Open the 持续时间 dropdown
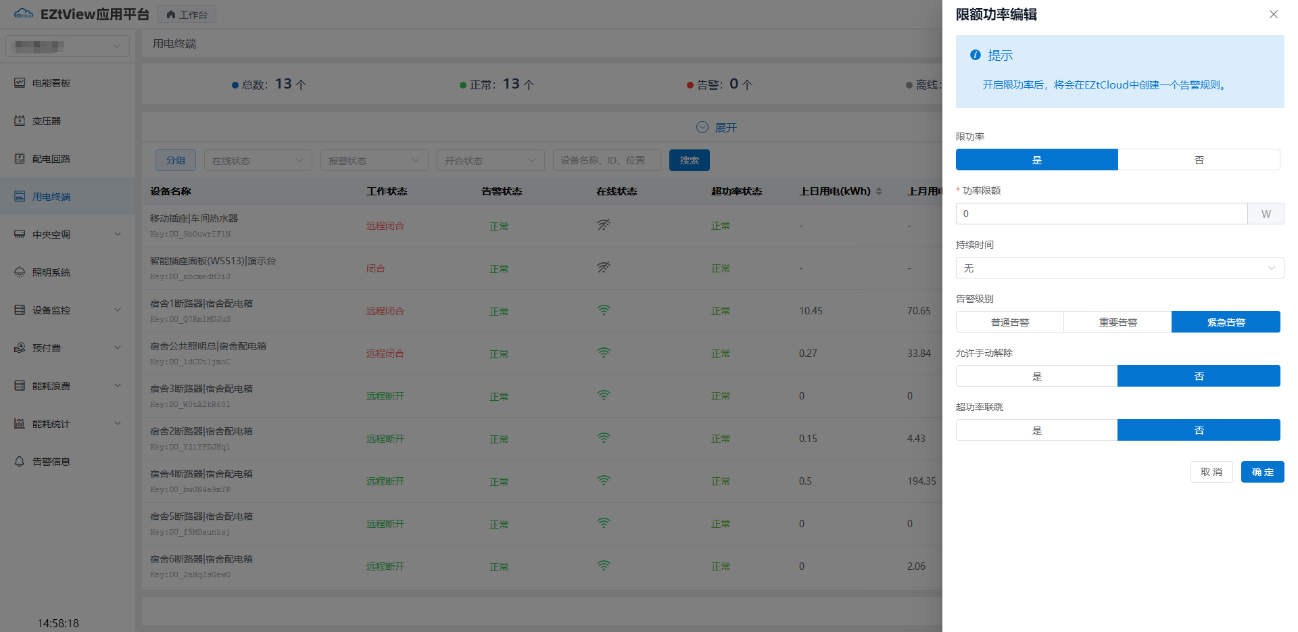This screenshot has height=632, width=1298. click(x=1119, y=268)
